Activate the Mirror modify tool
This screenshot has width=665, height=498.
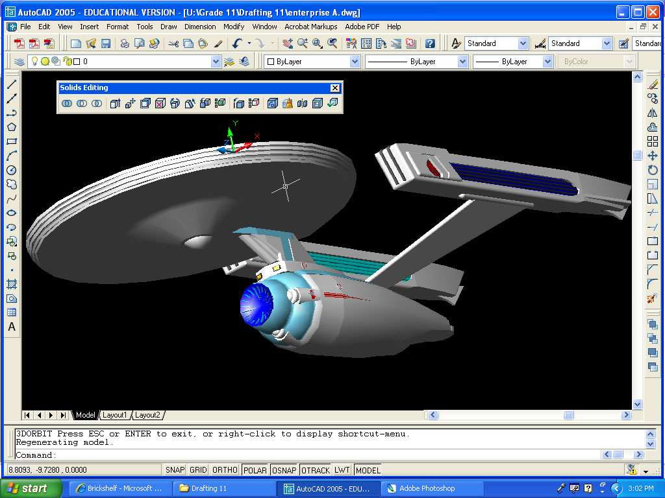click(653, 113)
